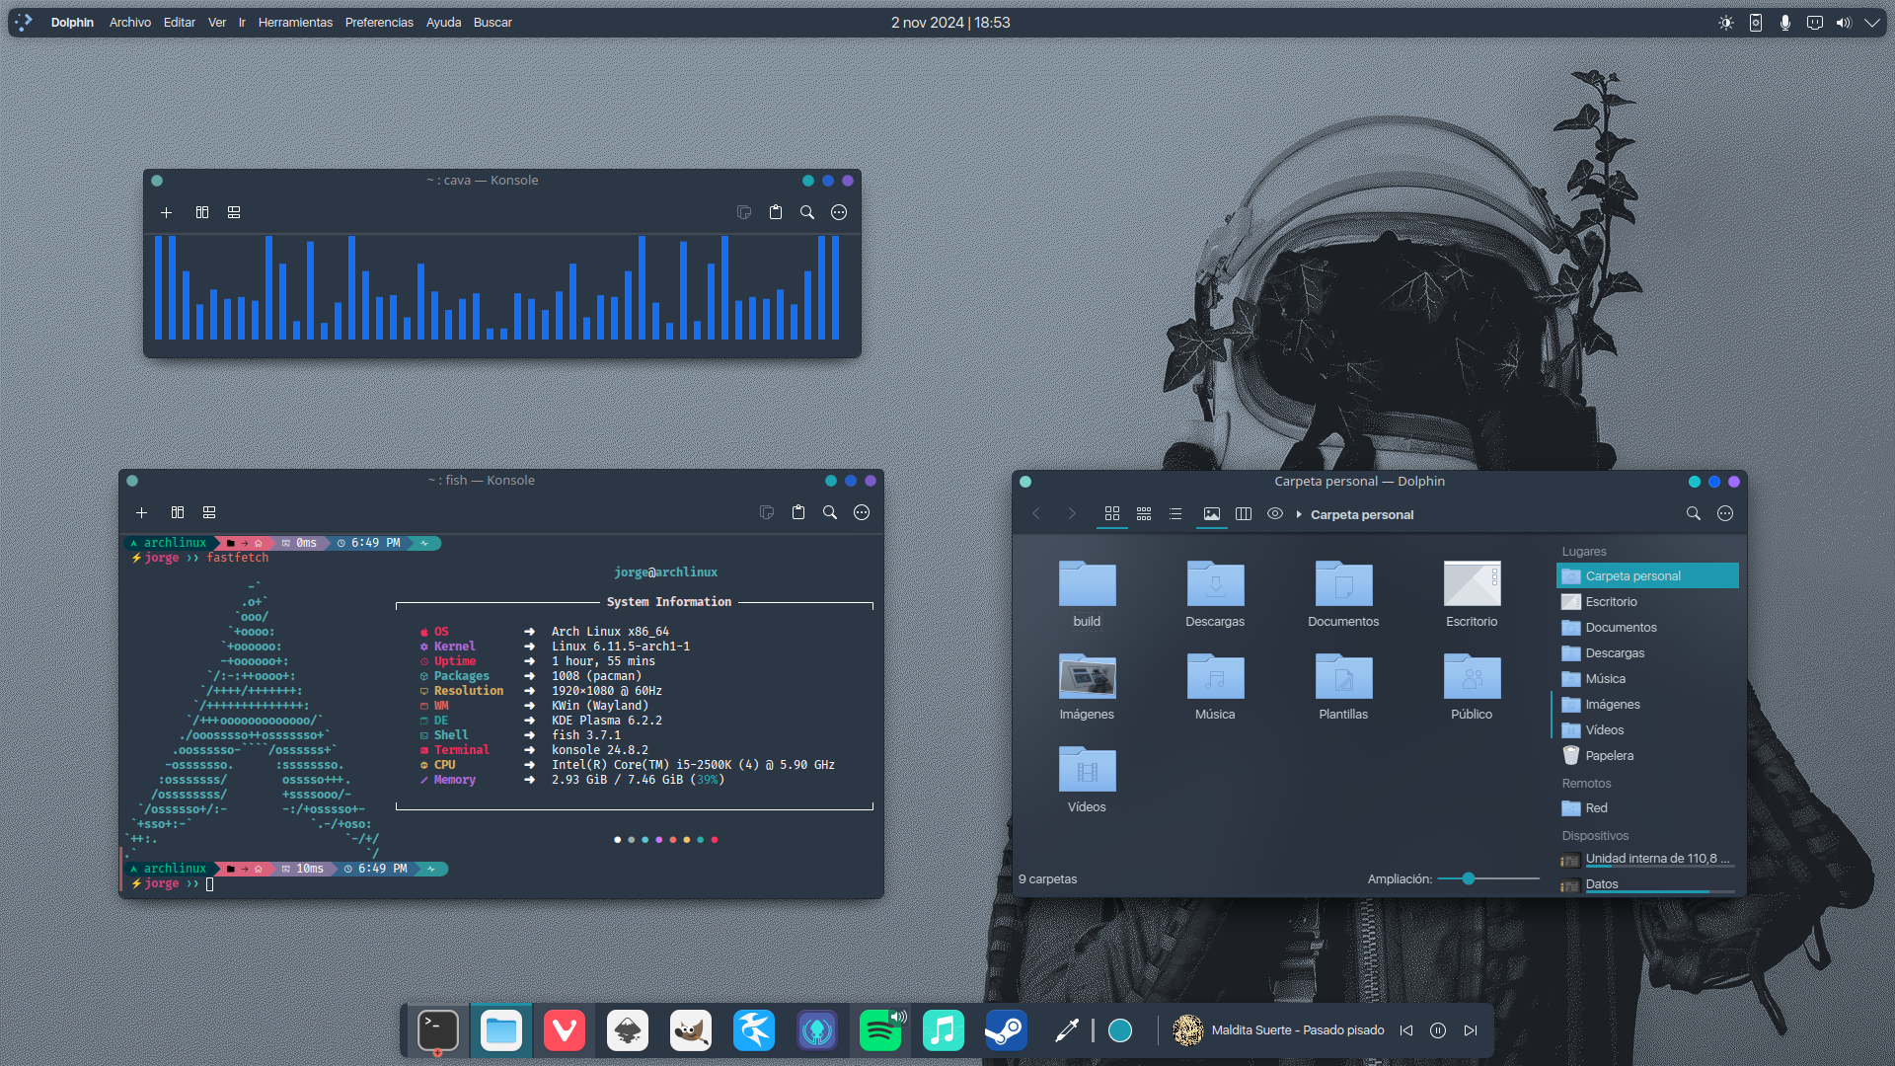
Task: Open new tab in cava Konsole window
Action: click(166, 212)
